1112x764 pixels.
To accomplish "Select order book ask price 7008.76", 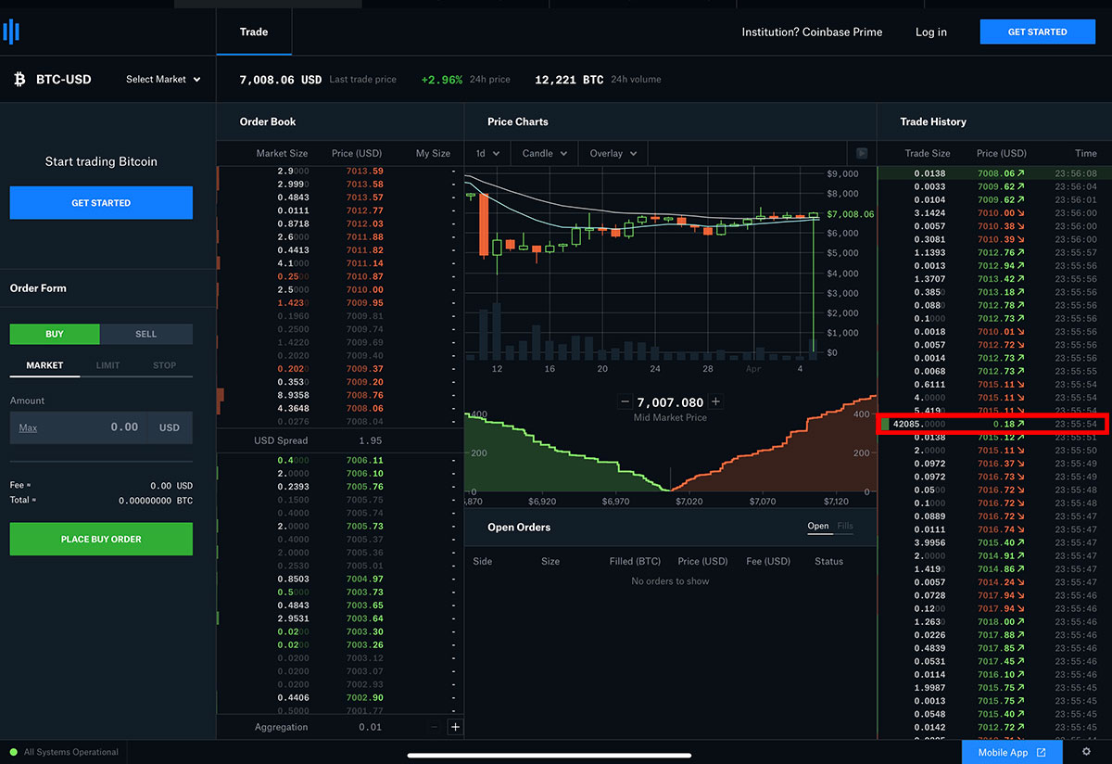I will (364, 395).
